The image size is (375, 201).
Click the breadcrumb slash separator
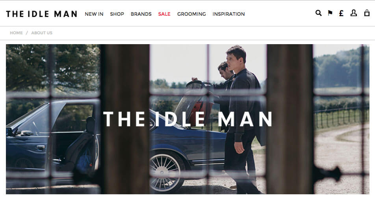coord(27,33)
